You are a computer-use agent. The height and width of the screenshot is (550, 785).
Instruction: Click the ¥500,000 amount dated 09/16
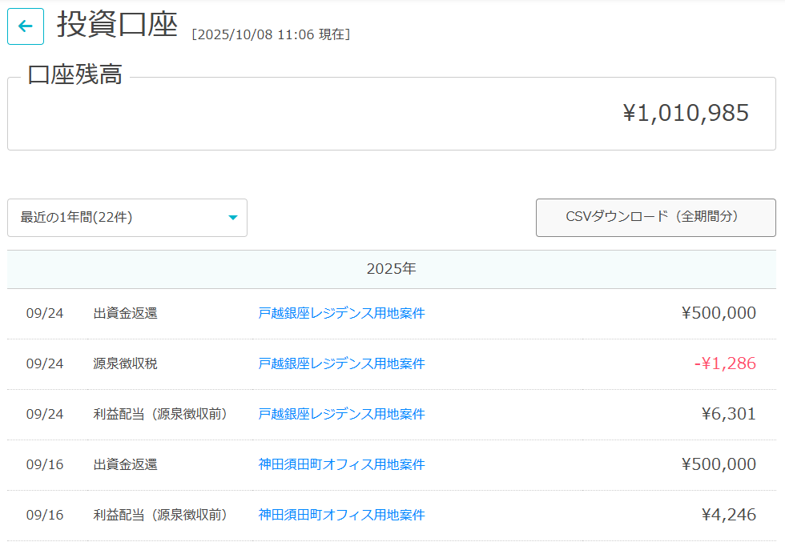tap(719, 464)
